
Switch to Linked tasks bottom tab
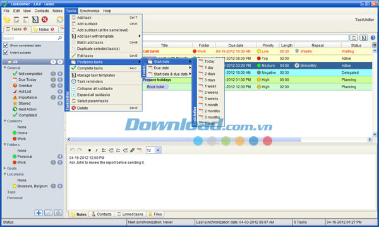coord(130,214)
